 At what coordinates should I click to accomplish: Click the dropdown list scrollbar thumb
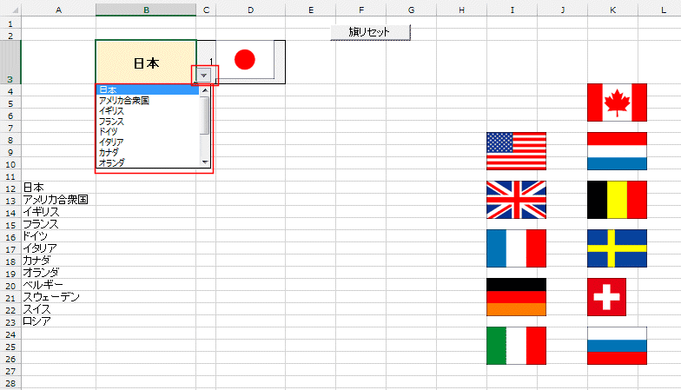point(205,115)
